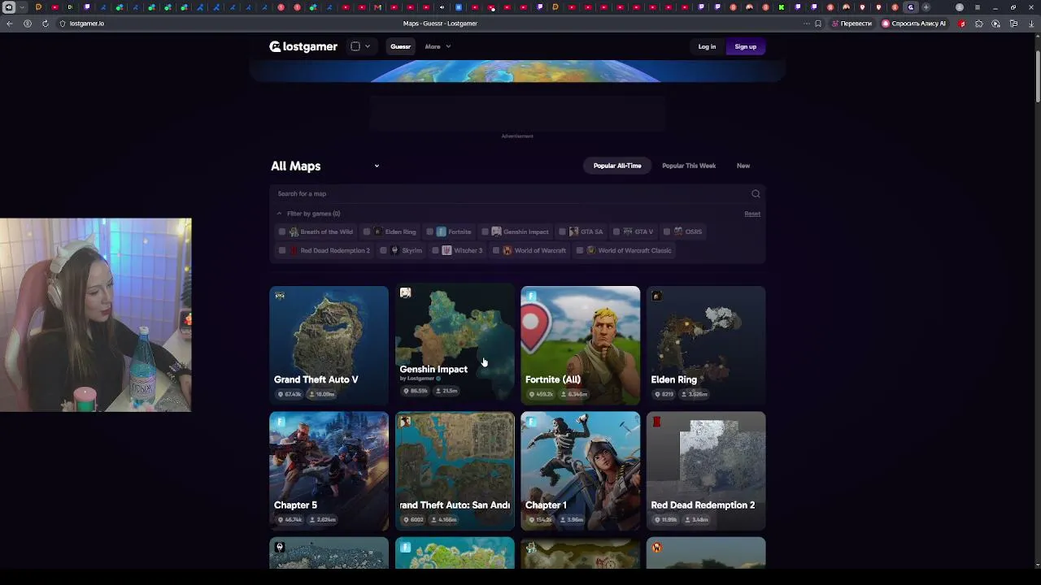This screenshot has width=1041, height=585.
Task: Reload the page with the refresh icon
Action: [45, 24]
